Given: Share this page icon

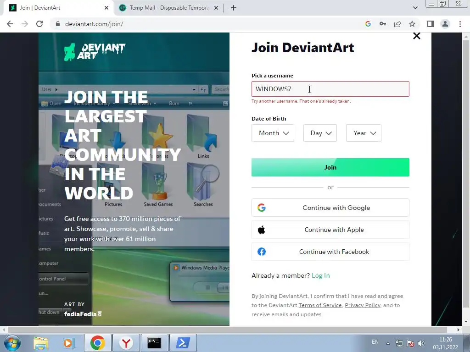Looking at the screenshot, I should point(397,24).
